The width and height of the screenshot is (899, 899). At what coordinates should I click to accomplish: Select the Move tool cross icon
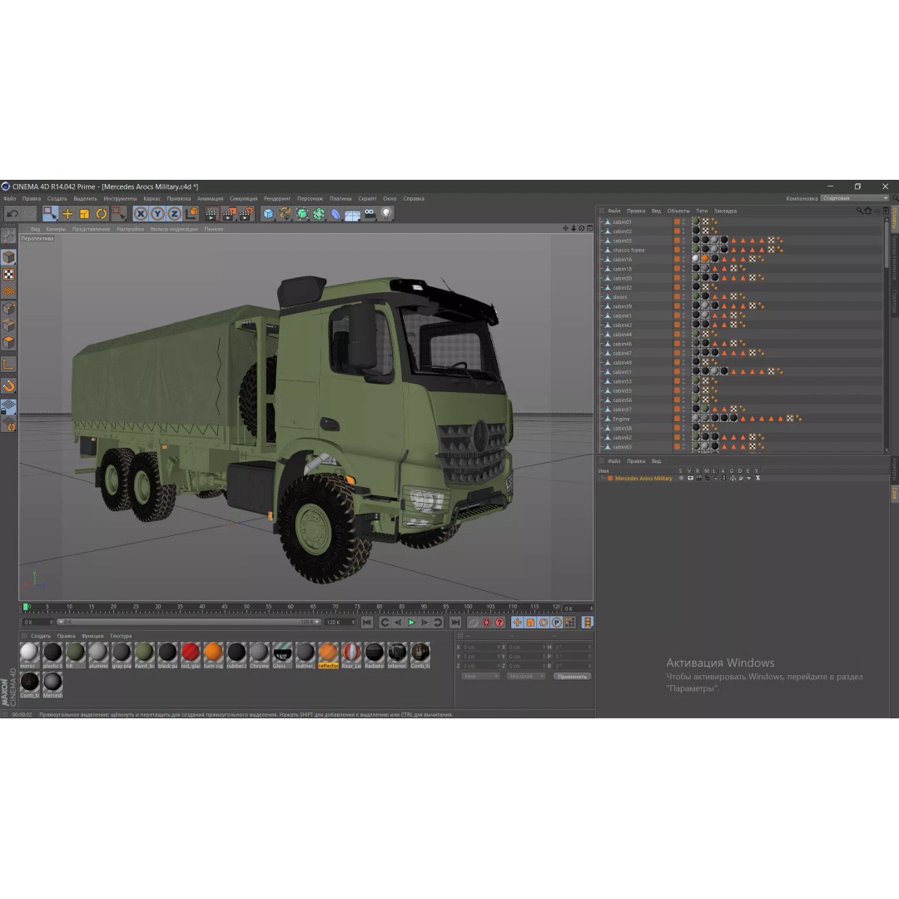coord(67,214)
